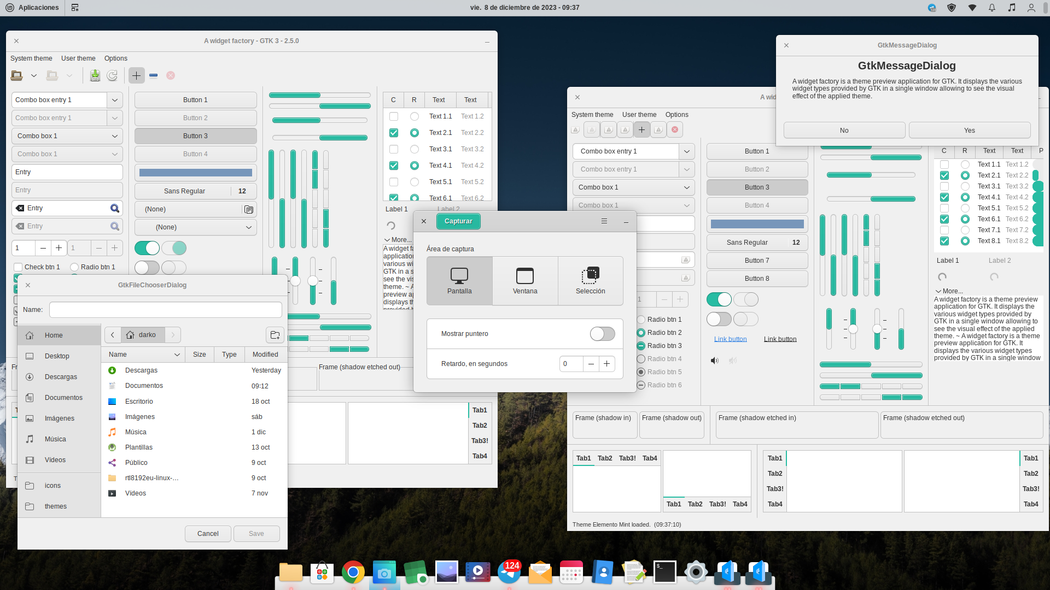Click the volume speaker icon in right widget factory
Image resolution: width=1050 pixels, height=590 pixels.
point(715,361)
